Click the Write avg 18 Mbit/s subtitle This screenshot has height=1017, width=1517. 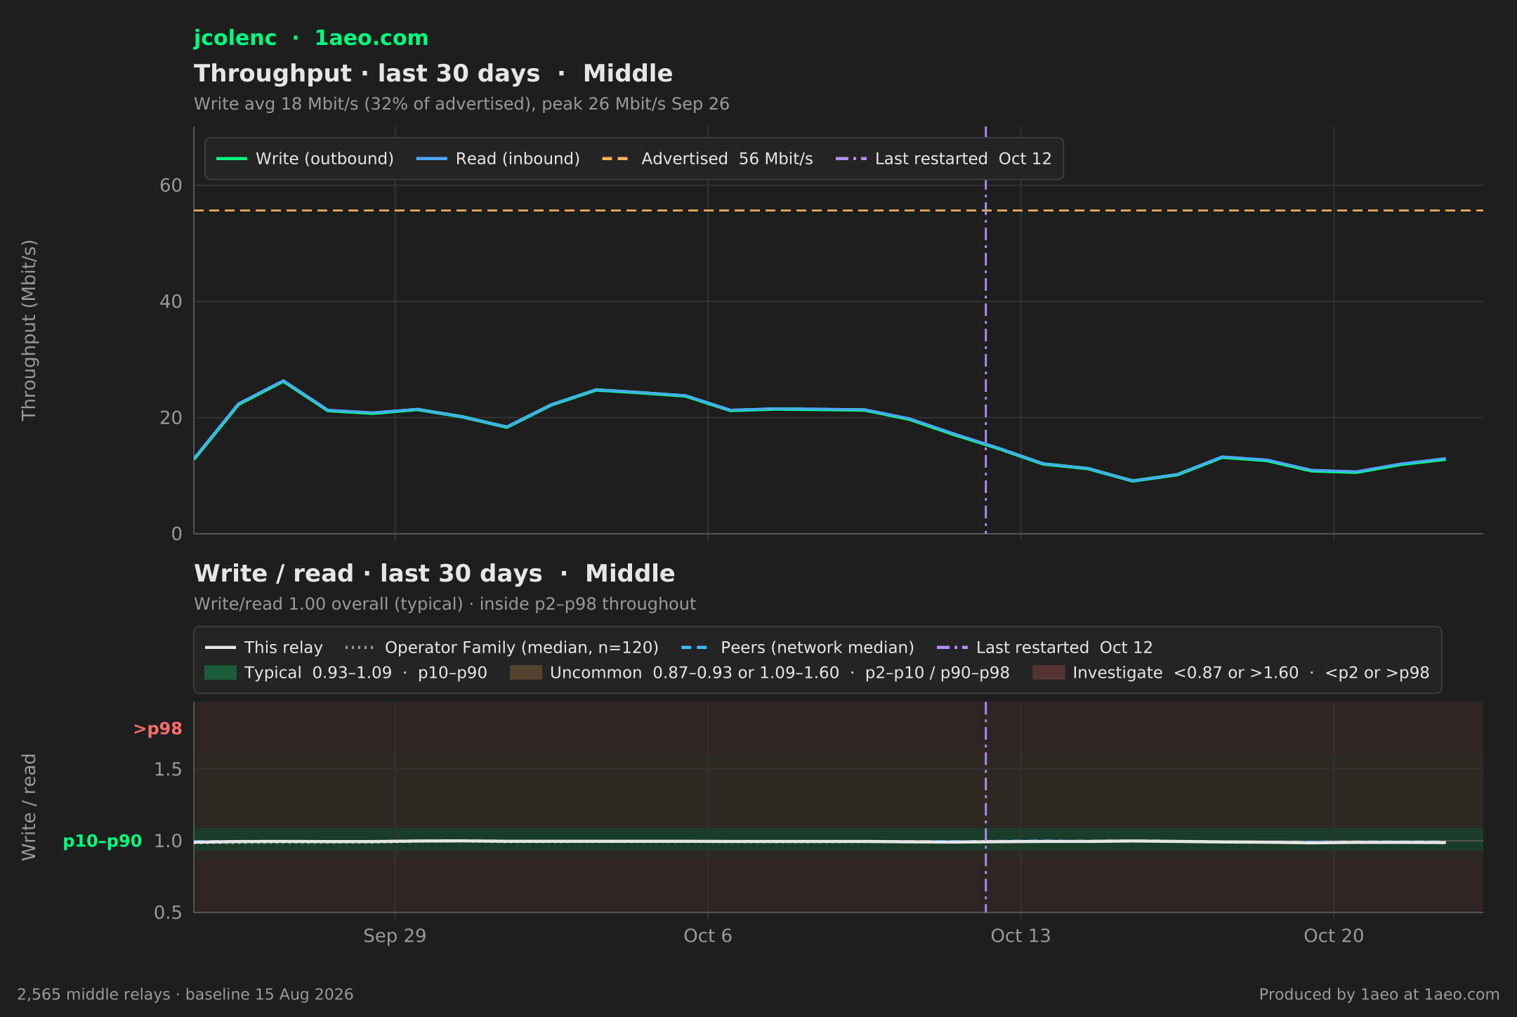[x=461, y=104]
